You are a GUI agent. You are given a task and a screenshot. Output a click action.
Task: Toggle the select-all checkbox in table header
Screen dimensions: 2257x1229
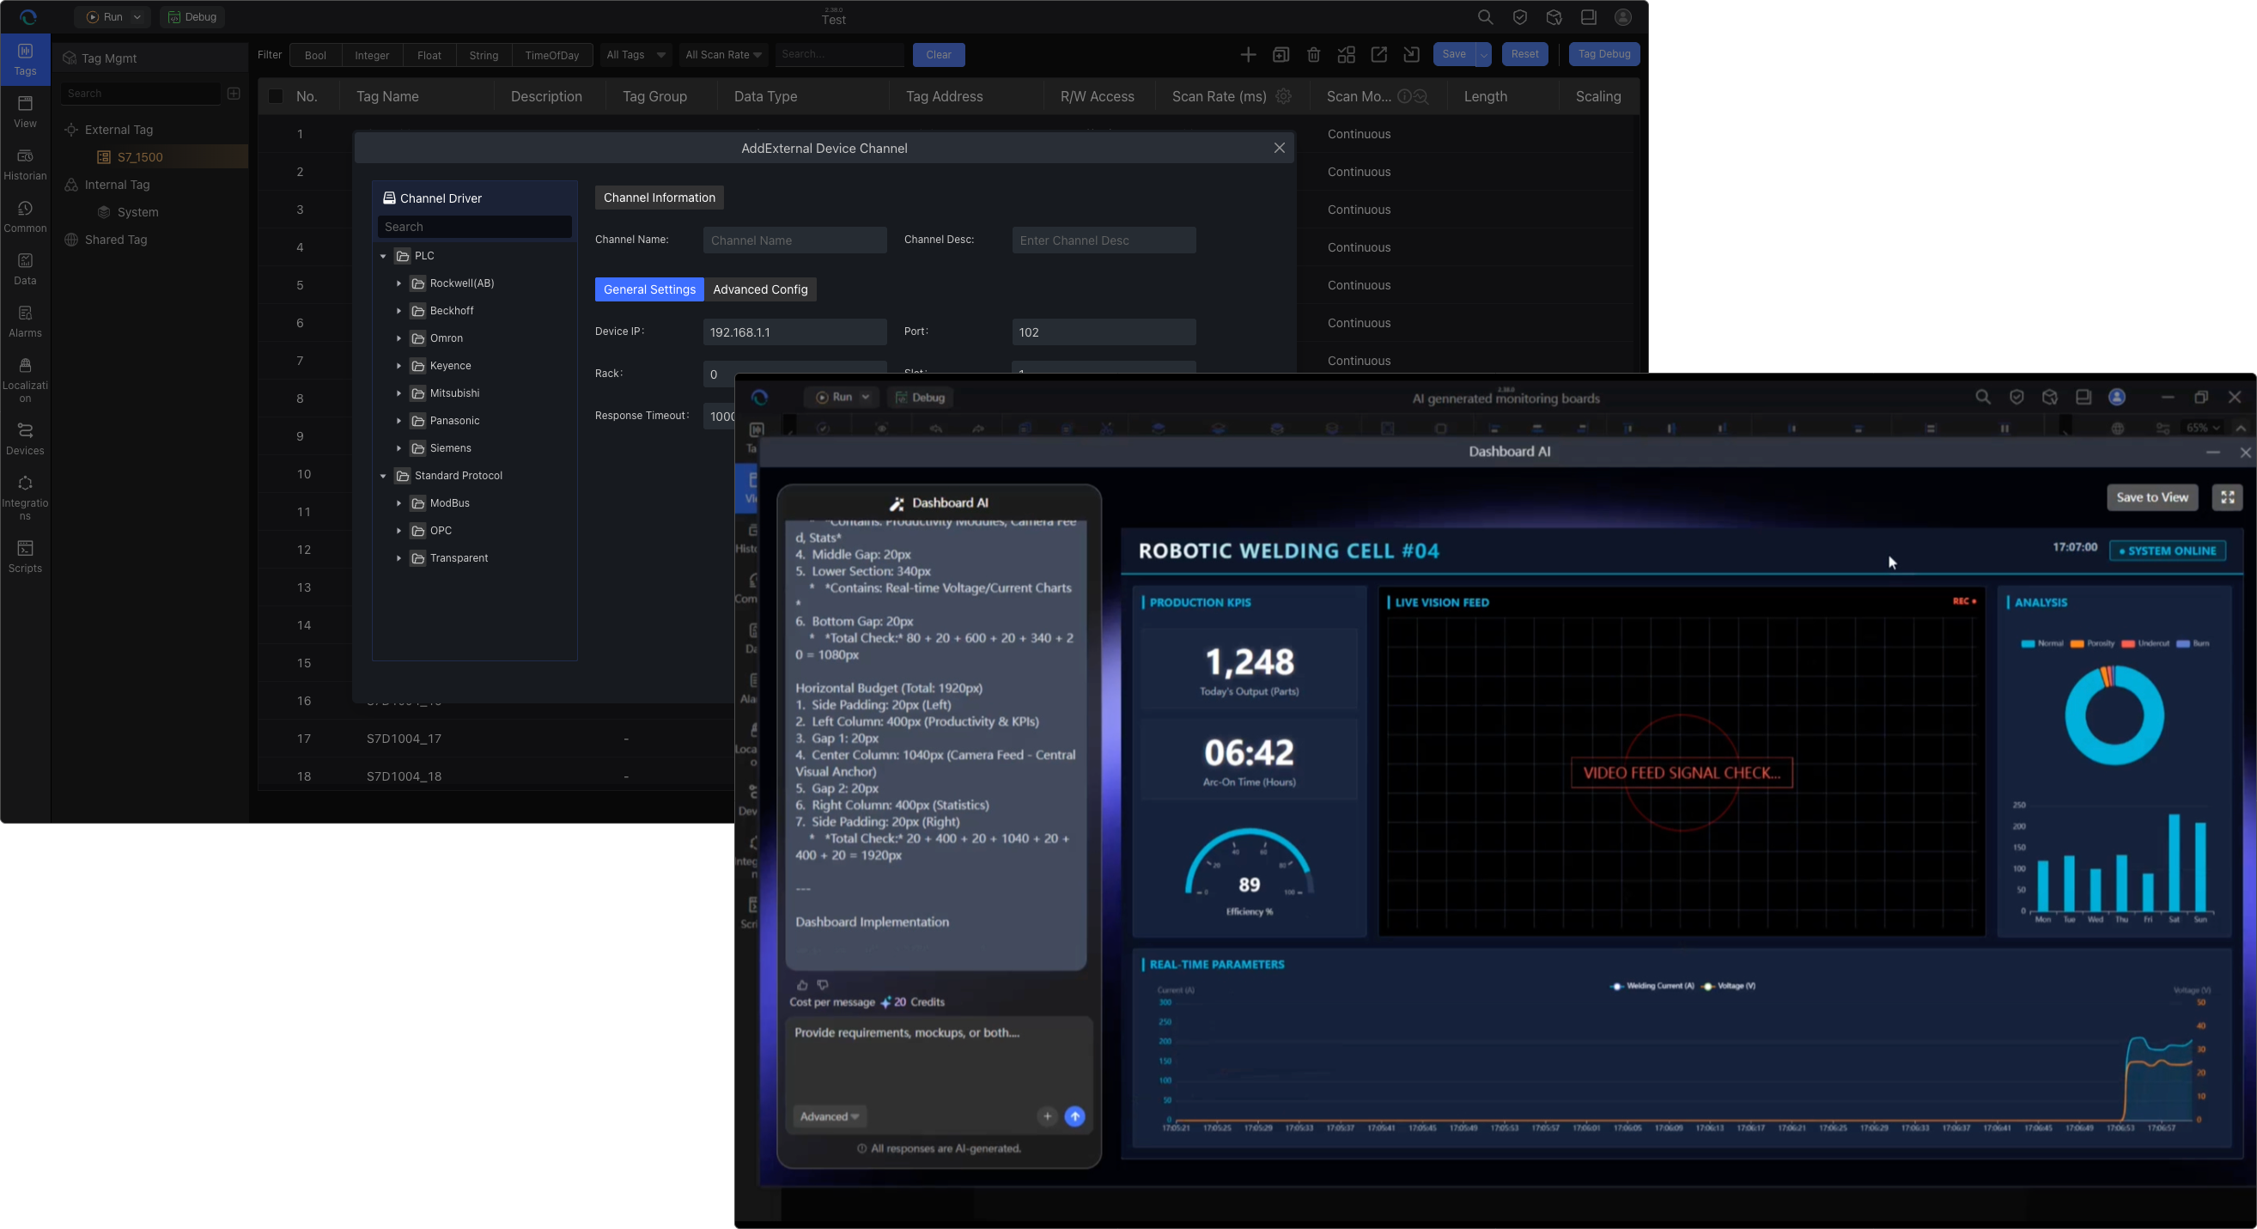[x=276, y=96]
